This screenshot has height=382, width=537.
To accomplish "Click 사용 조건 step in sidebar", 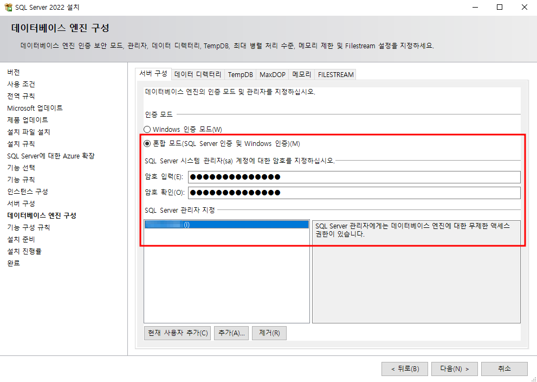I will pyautogui.click(x=21, y=84).
